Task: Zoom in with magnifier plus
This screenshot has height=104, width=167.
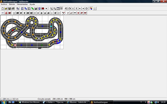Action: [55, 9]
